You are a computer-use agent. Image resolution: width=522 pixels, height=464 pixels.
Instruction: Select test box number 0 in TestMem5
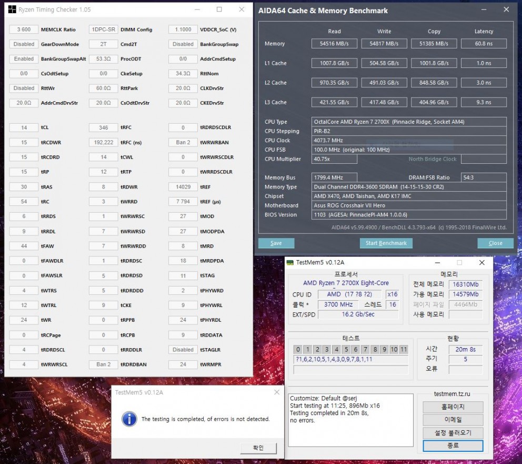[x=298, y=349]
